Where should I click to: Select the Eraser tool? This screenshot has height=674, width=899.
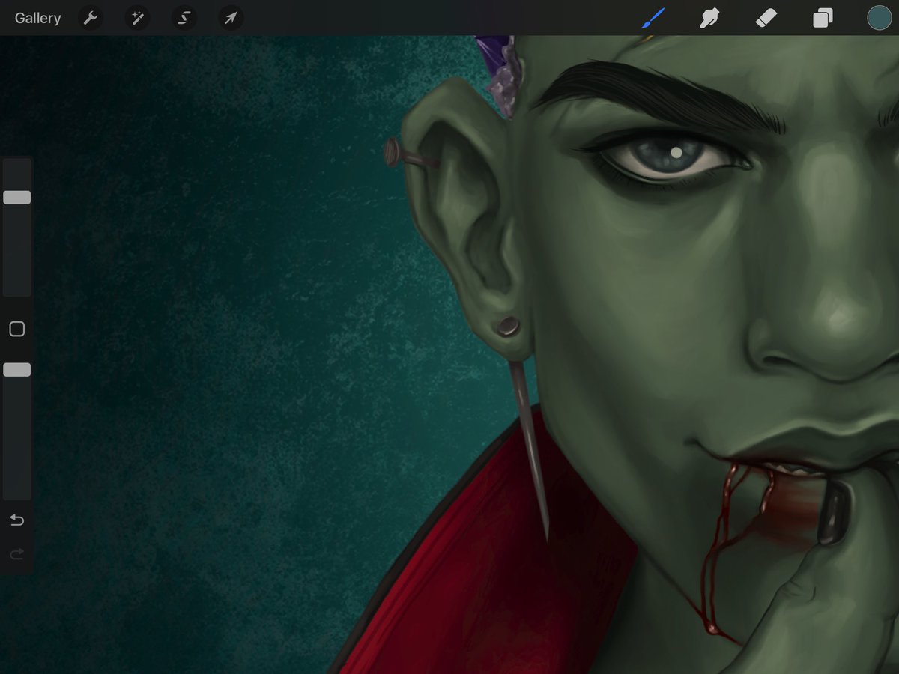[x=766, y=18]
